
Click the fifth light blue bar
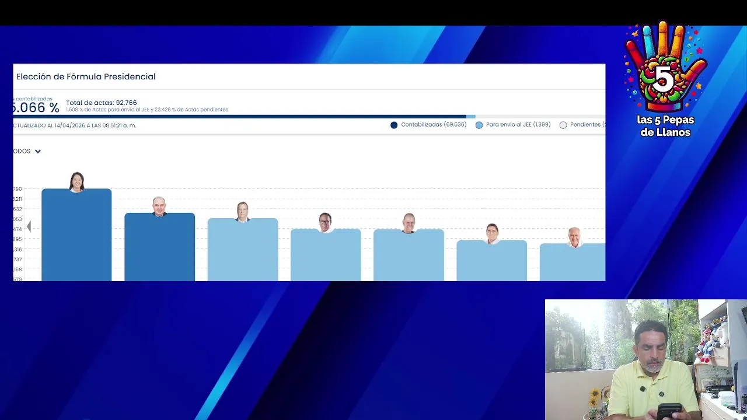click(409, 256)
